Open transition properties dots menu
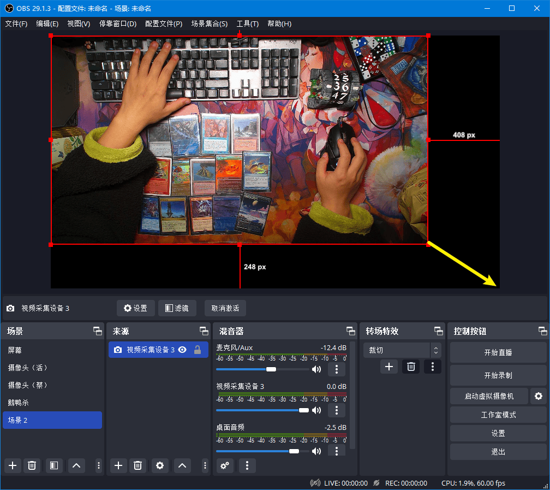The image size is (550, 490). point(433,367)
